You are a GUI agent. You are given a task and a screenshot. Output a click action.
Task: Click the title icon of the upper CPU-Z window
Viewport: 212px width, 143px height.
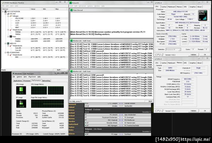[156, 3]
